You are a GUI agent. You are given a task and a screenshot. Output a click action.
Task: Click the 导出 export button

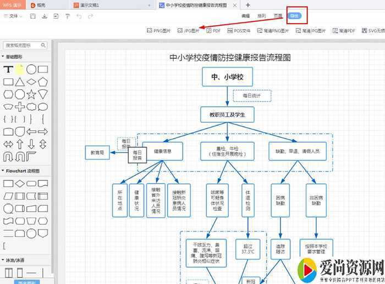click(x=295, y=16)
